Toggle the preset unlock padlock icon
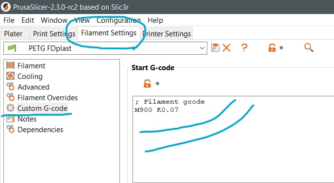 [x=272, y=47]
